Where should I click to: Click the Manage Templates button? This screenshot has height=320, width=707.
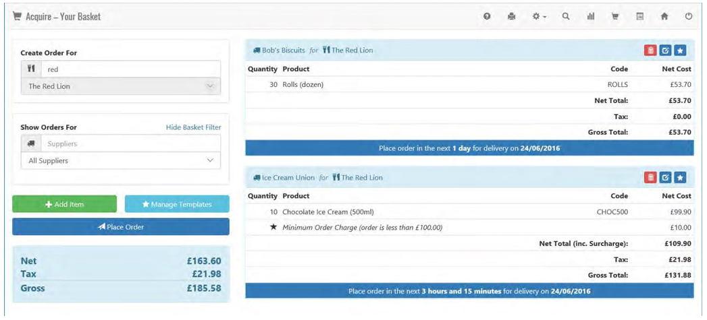pyautogui.click(x=177, y=204)
